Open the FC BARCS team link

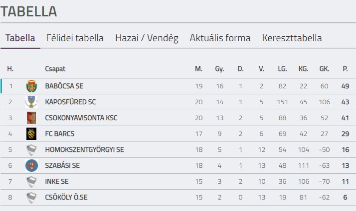(59, 134)
